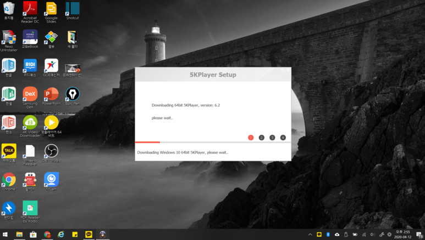Open File Explorer from the taskbar
Image resolution: width=425 pixels, height=240 pixels.
pyautogui.click(x=19, y=235)
